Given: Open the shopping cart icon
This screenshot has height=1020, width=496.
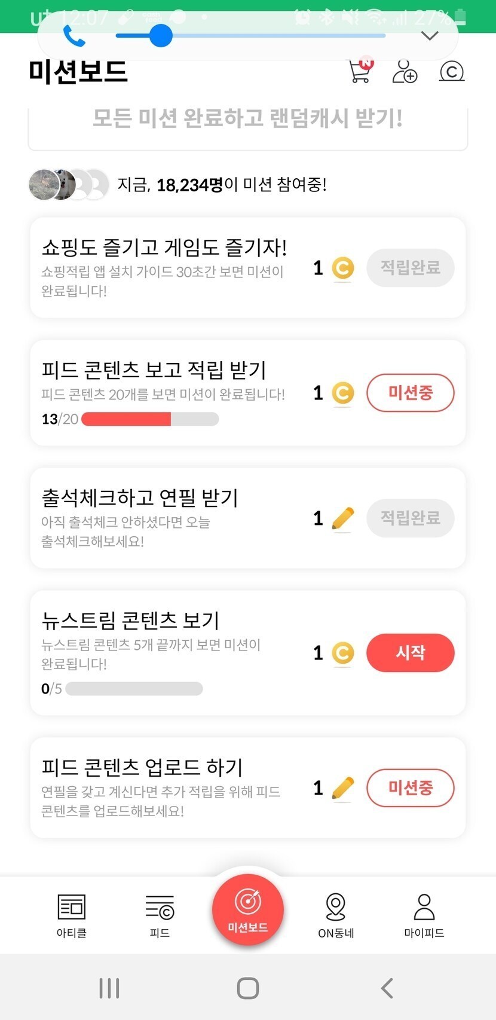Looking at the screenshot, I should pyautogui.click(x=360, y=71).
